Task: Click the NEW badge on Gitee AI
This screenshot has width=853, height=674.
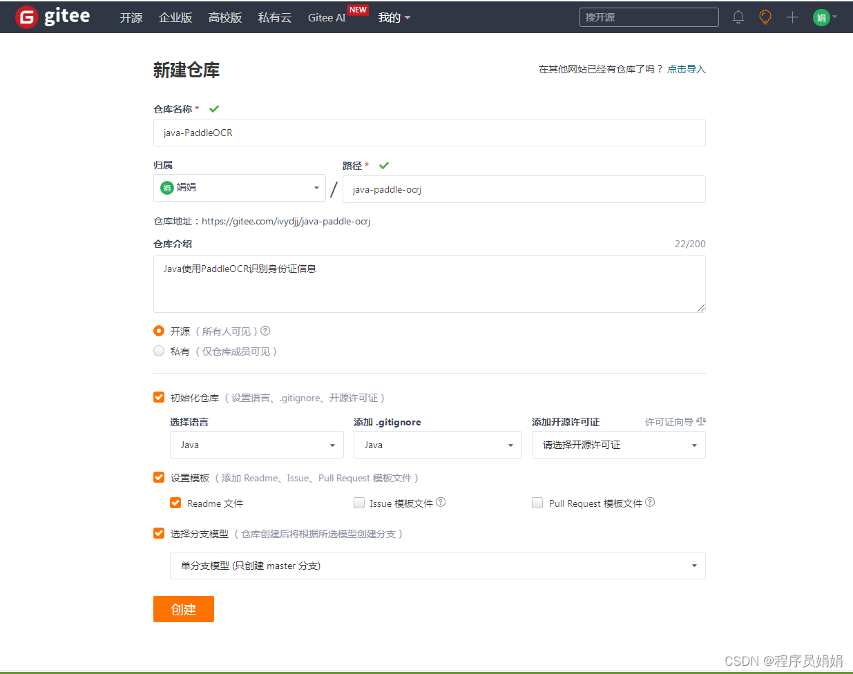Action: [x=358, y=10]
